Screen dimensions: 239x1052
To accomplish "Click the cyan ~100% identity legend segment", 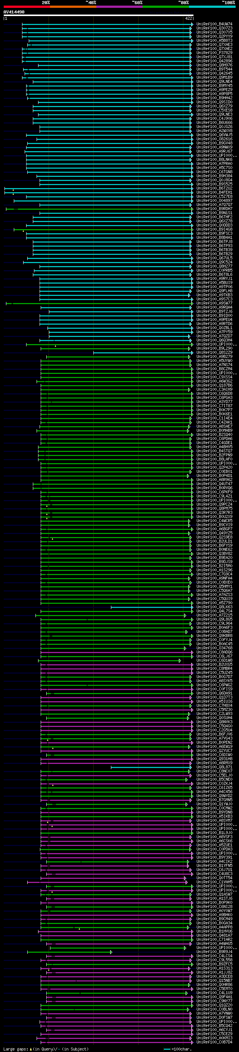I will 212,7.
